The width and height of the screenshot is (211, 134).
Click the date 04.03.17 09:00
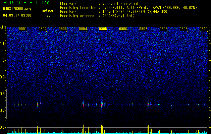point(17,15)
